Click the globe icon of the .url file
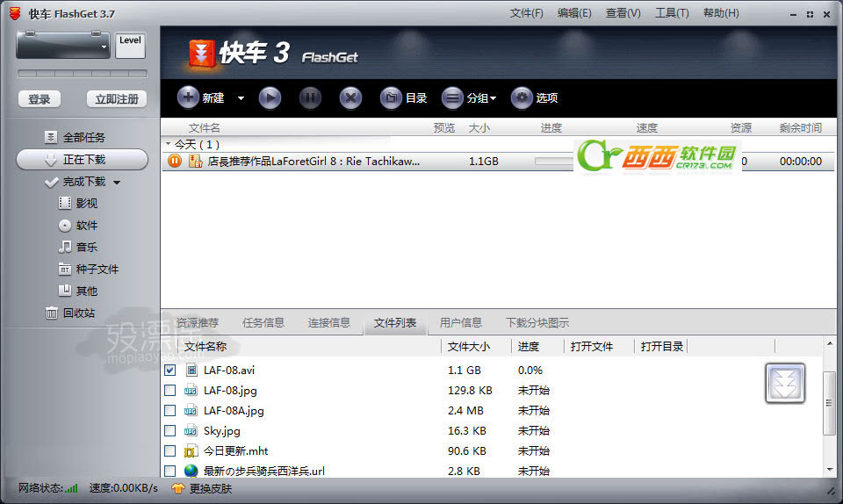This screenshot has height=504, width=843. click(191, 471)
